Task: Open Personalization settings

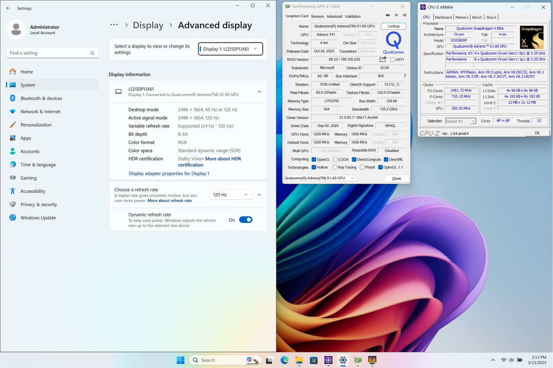Action: [x=52, y=125]
